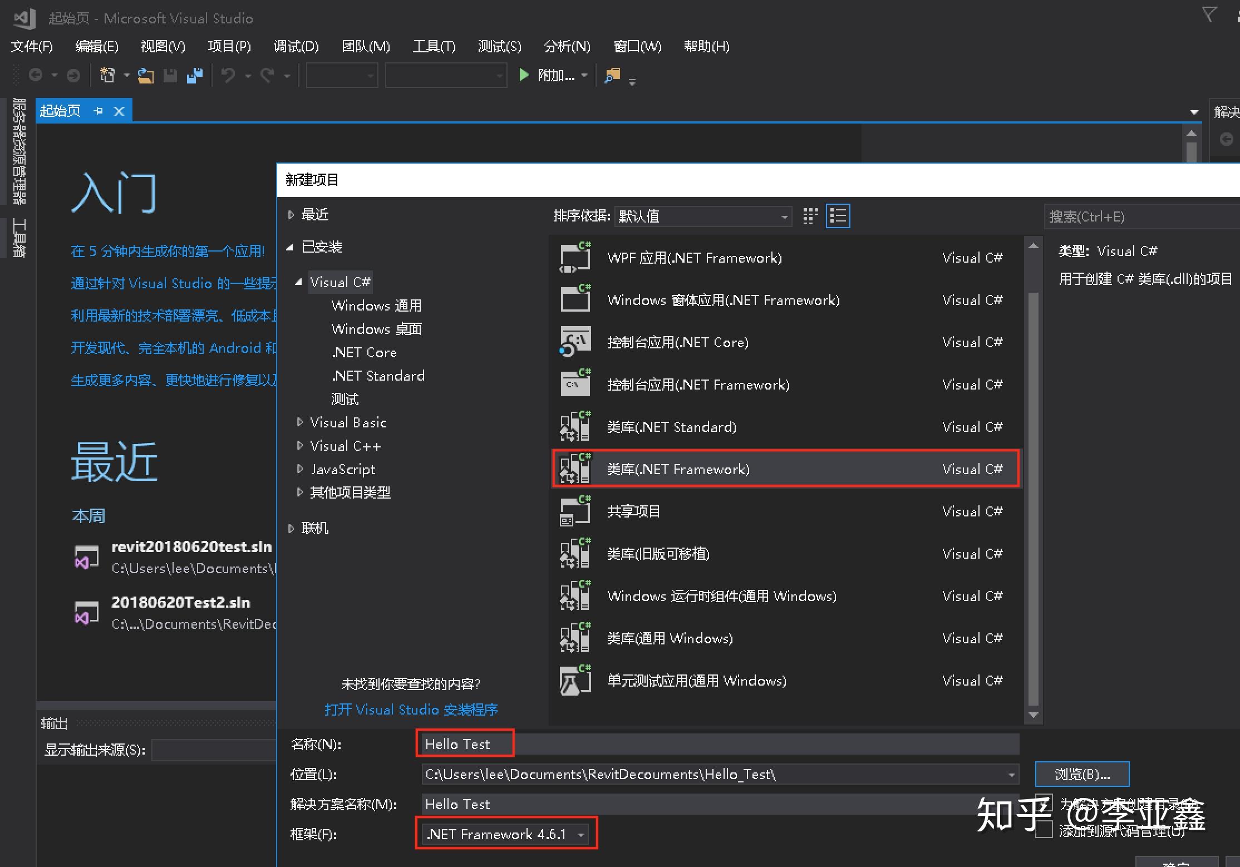Click the Save All icon
The image size is (1240, 867).
(x=195, y=75)
